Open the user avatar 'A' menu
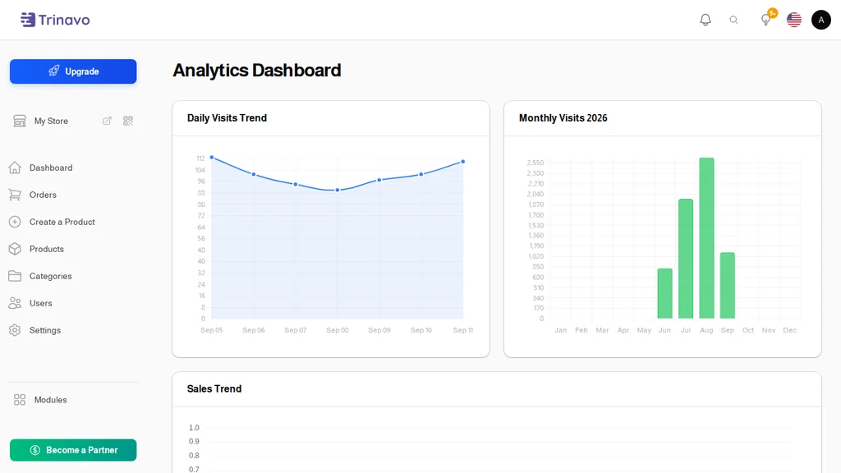The height and width of the screenshot is (473, 841). tap(820, 20)
